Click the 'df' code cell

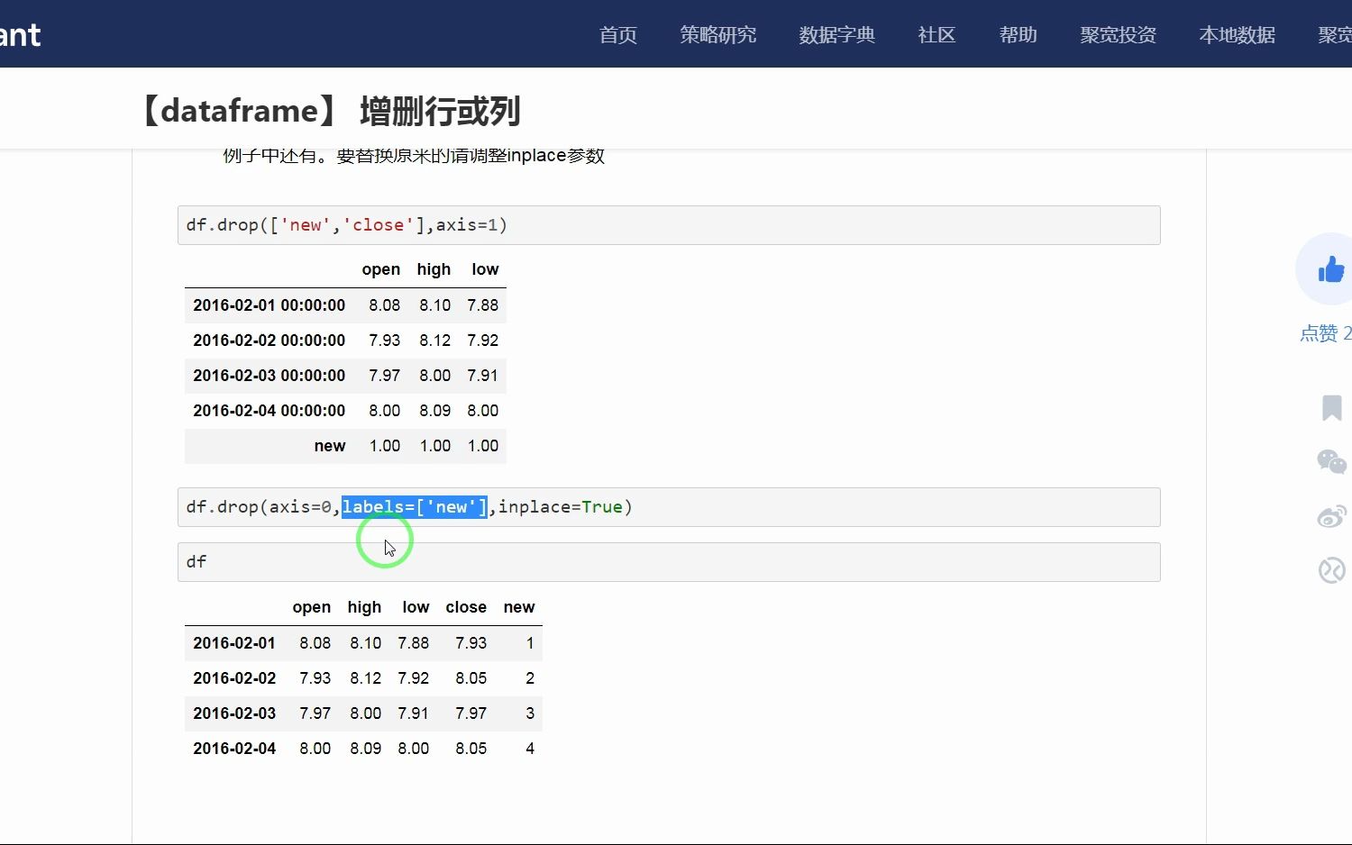pos(669,562)
